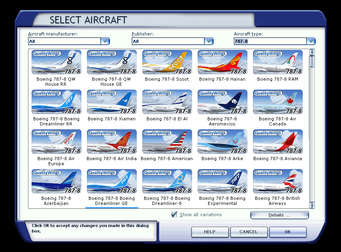Uncheck the Show all variations checkbox
The height and width of the screenshot is (252, 341).
pyautogui.click(x=174, y=215)
